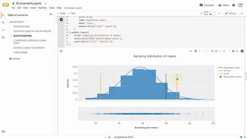Click the All changes saved link
This screenshot has width=247, height=139.
[73, 8]
